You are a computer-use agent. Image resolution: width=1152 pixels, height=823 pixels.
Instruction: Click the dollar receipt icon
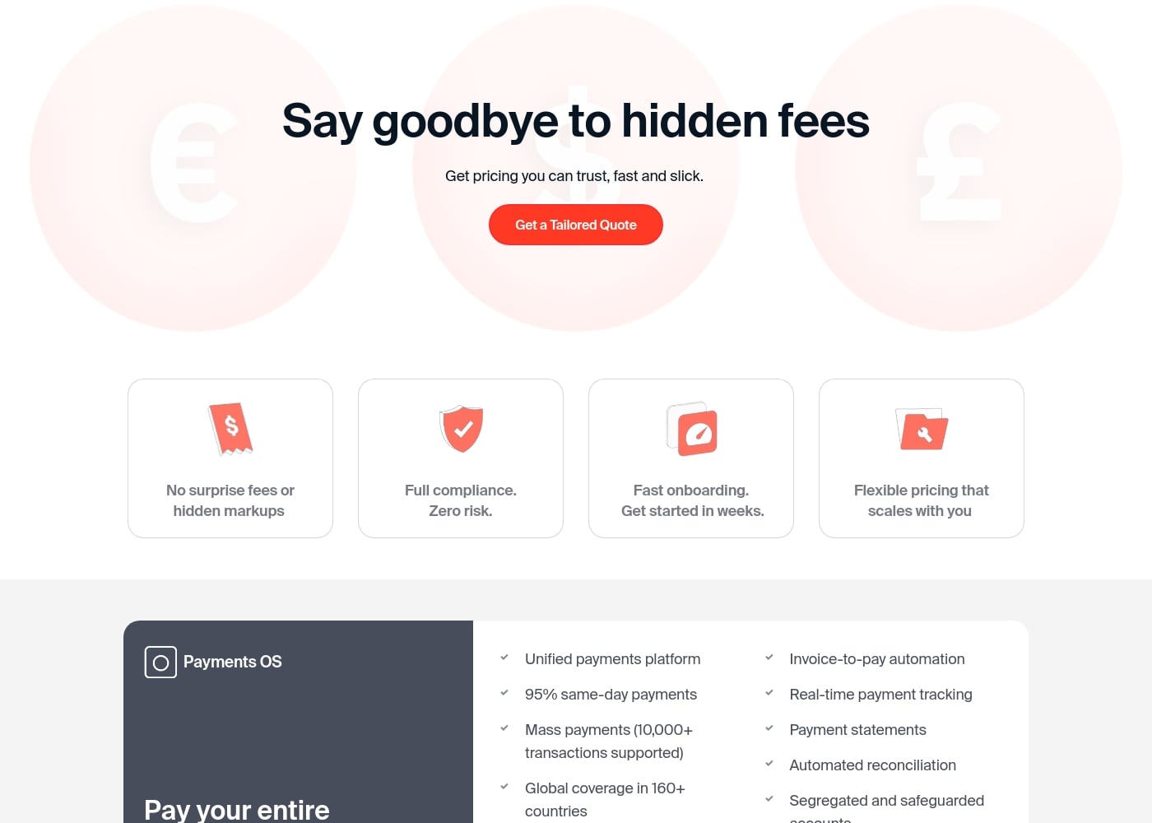pos(230,429)
